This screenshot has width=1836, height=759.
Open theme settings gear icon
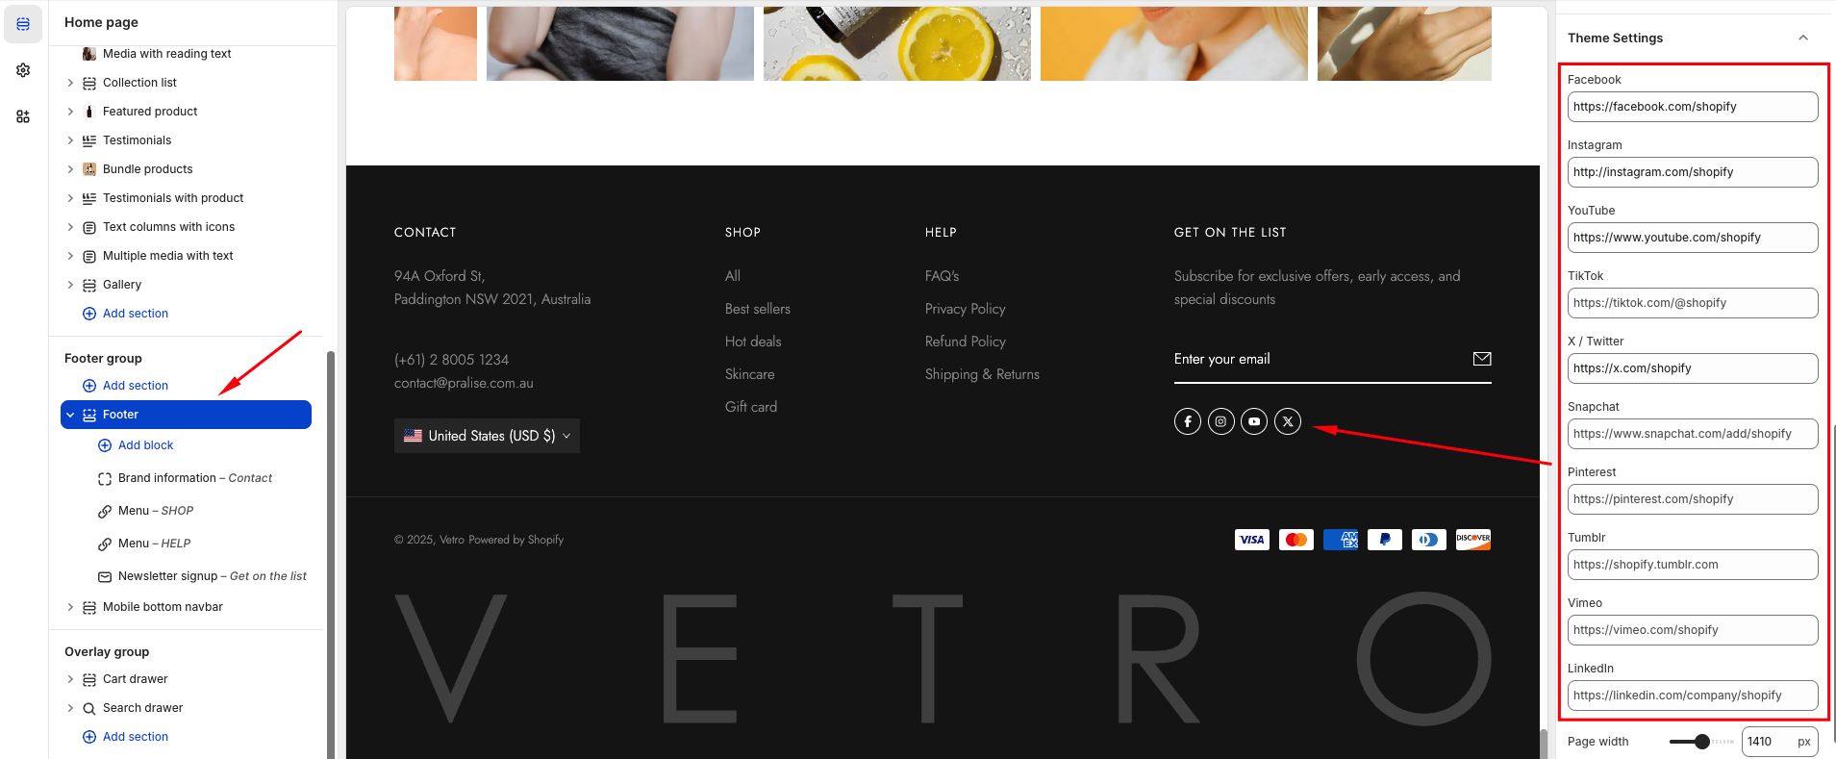[x=23, y=70]
